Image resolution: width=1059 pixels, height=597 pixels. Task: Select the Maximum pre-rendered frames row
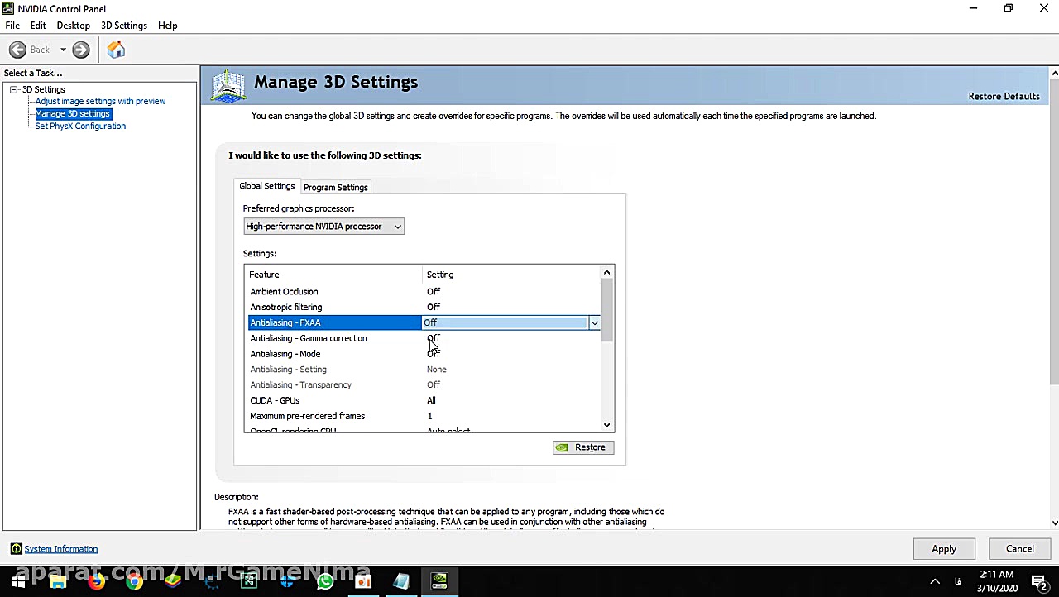pos(424,416)
